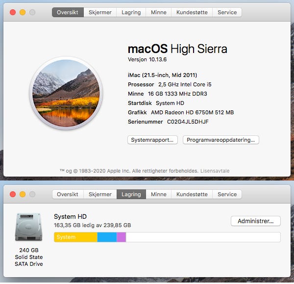The image size is (294, 284).
Task: Click Programvareoppdatering... button
Action: tap(221, 140)
